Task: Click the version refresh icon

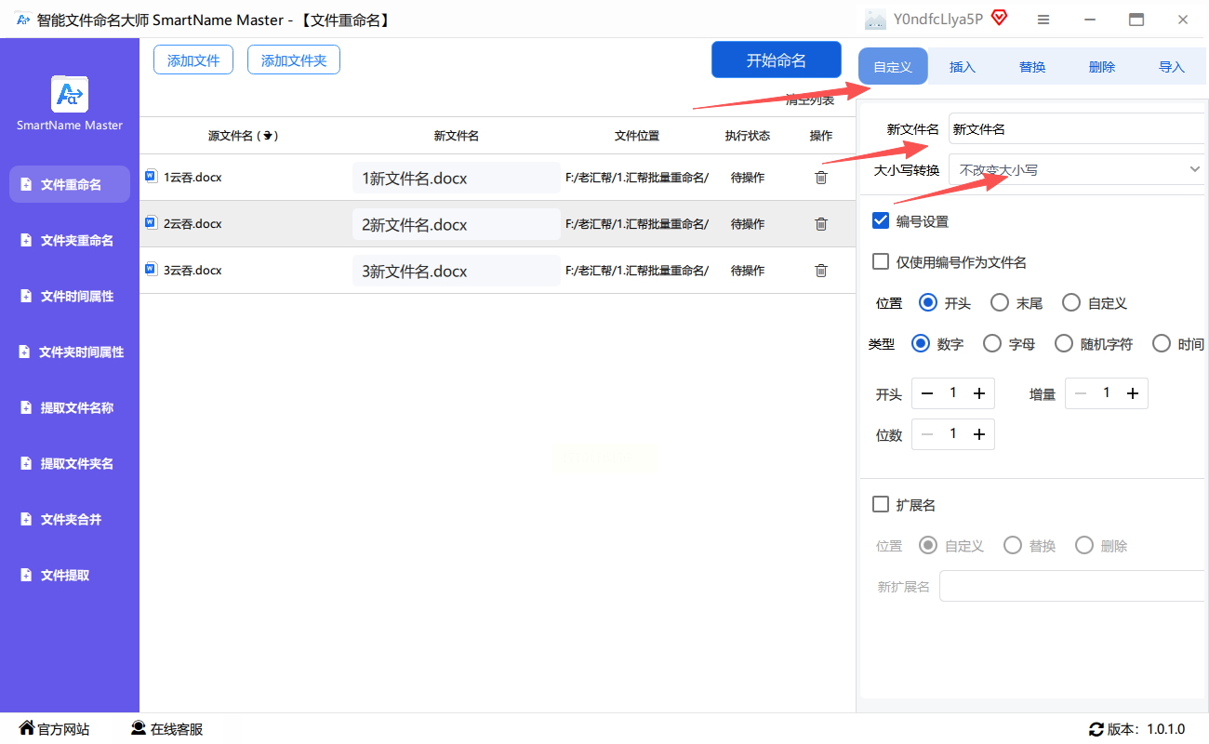Action: tap(1096, 729)
